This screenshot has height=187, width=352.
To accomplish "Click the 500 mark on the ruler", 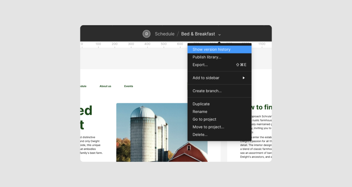I will 164,44.
